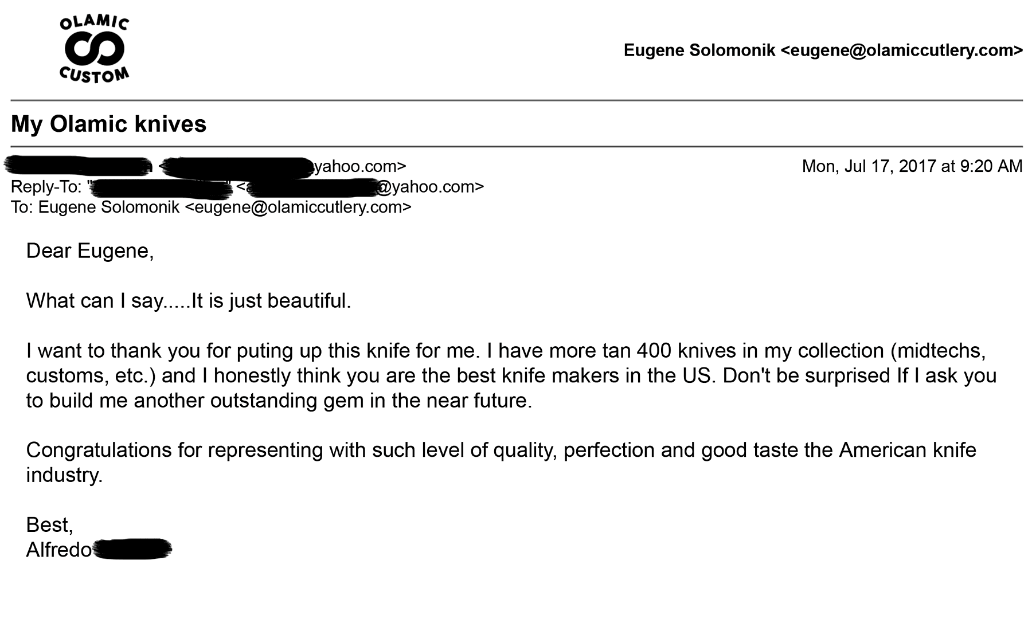
Task: Click the Reply-To yahoo.com address
Action: point(360,187)
